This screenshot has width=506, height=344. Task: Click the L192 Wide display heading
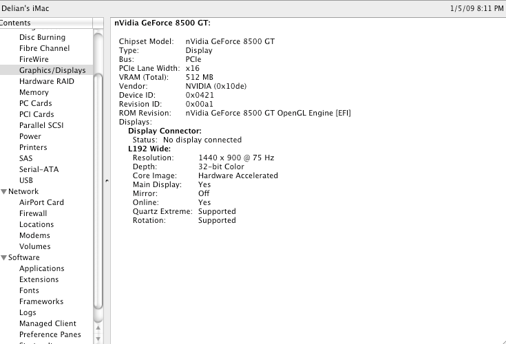click(149, 149)
